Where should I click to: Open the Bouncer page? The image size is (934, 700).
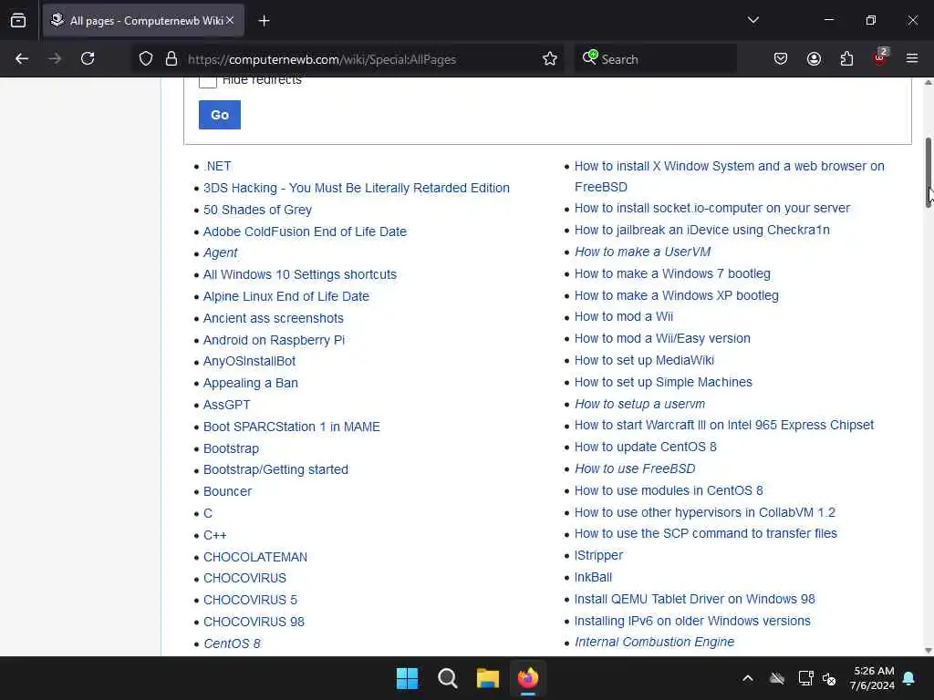click(227, 491)
